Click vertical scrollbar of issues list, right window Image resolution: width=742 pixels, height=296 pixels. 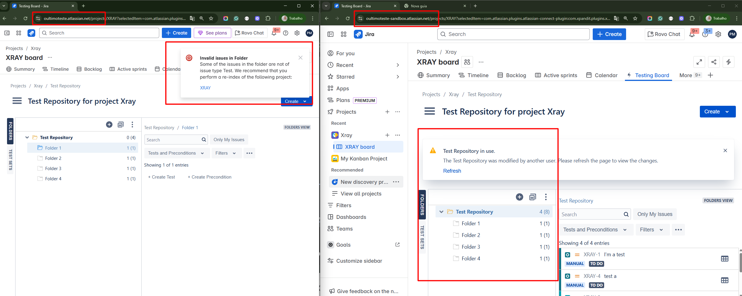coord(741,263)
